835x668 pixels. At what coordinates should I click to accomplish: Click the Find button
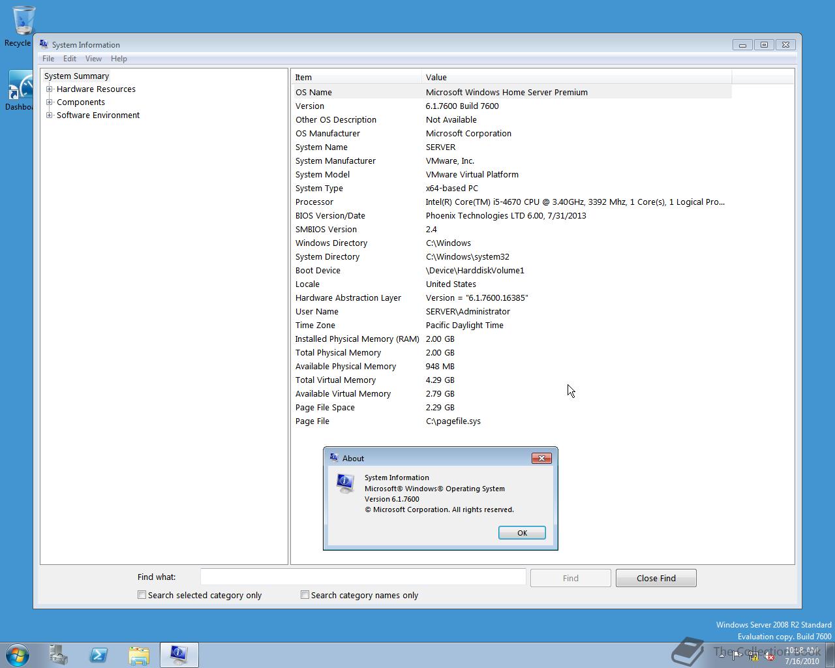point(571,578)
